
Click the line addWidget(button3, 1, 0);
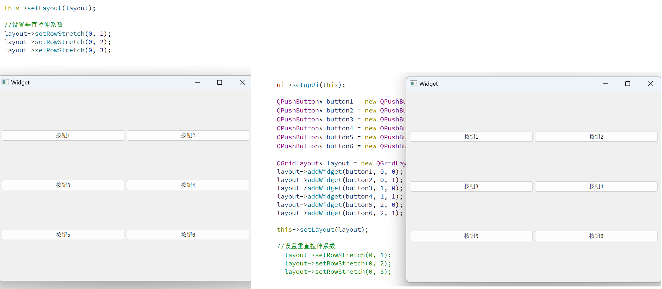340,188
